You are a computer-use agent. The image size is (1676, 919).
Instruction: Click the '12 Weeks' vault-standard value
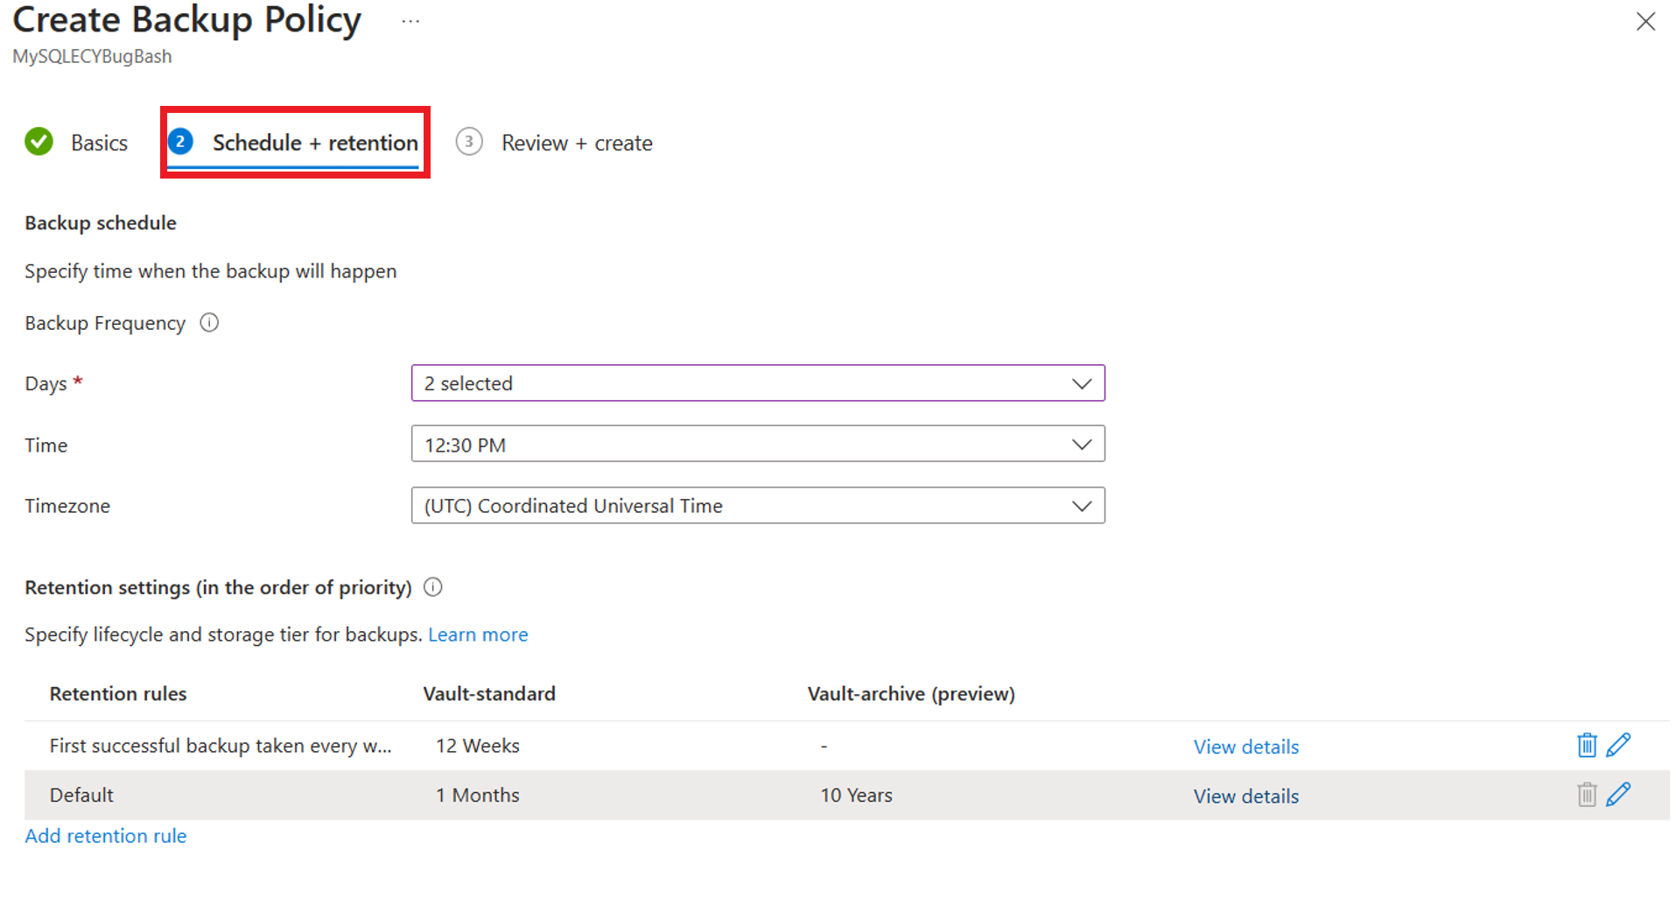point(478,746)
